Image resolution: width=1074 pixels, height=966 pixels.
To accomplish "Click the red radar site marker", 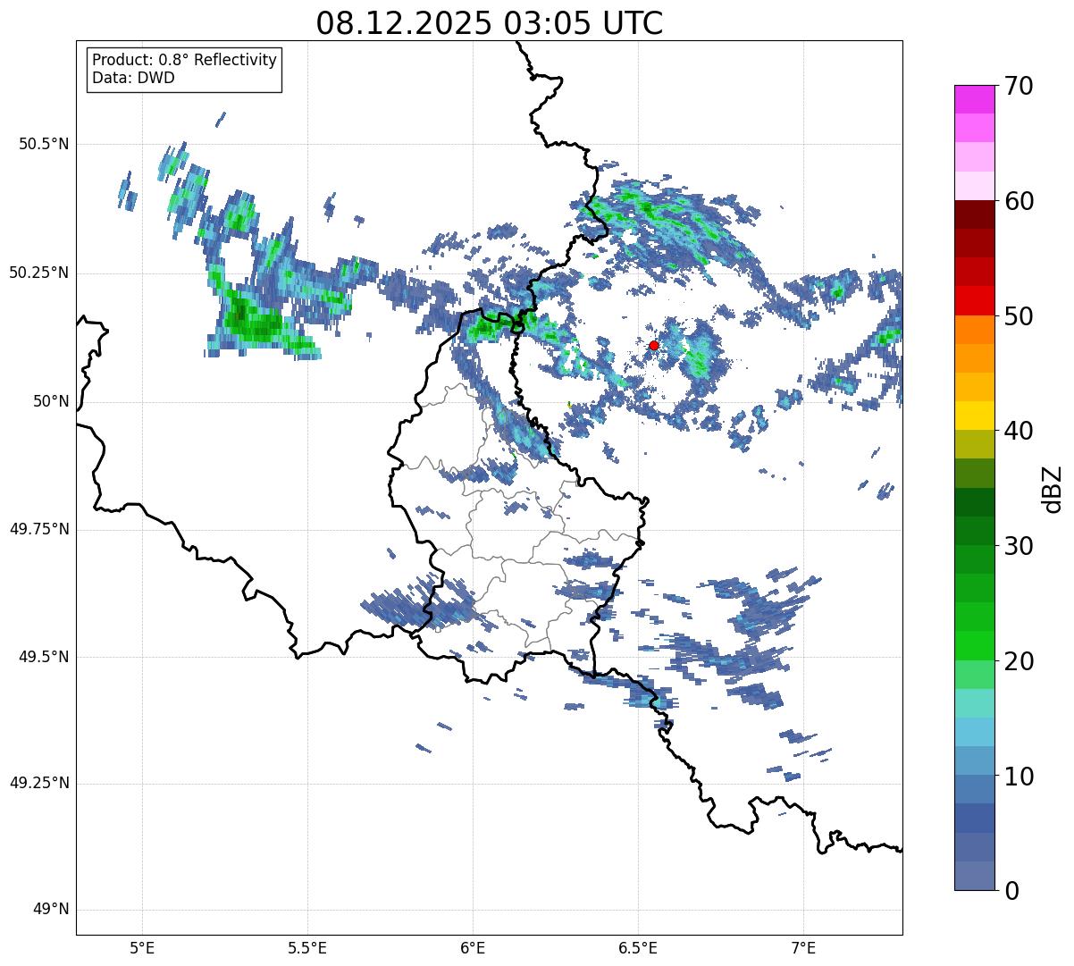I will tap(654, 345).
